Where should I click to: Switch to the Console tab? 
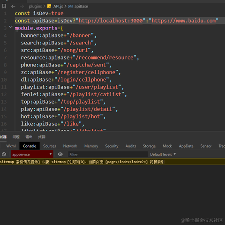click(x=30, y=146)
